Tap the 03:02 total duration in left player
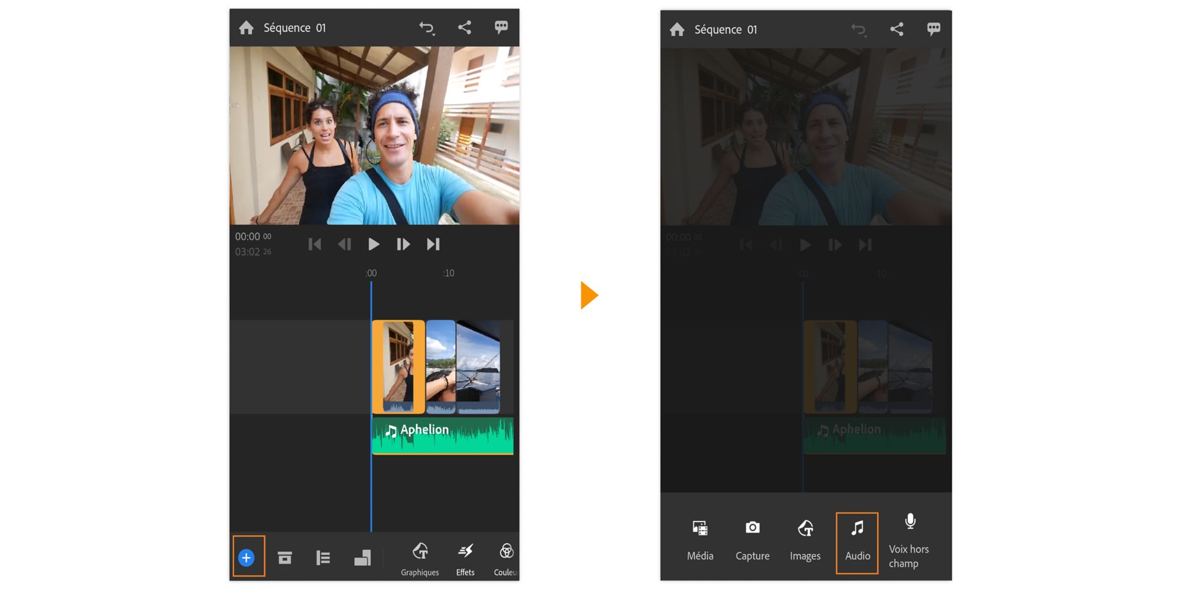Image resolution: width=1180 pixels, height=591 pixels. tap(253, 252)
